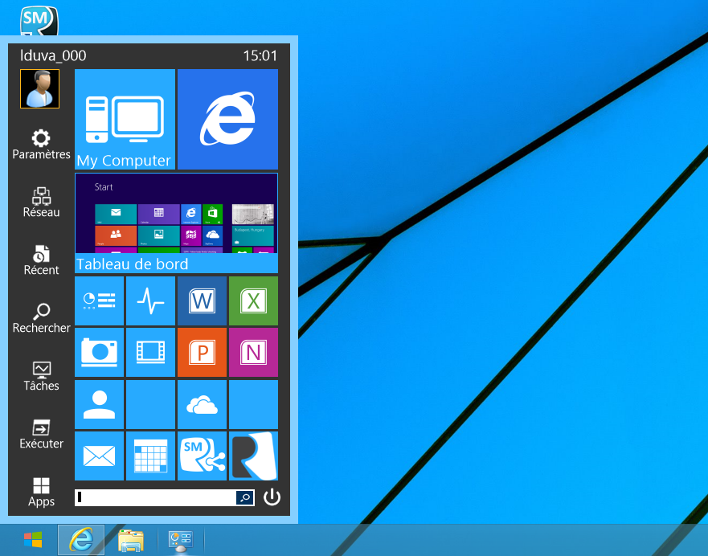Launch Internet Explorer from its large tile
This screenshot has height=556, width=708.
click(x=227, y=119)
